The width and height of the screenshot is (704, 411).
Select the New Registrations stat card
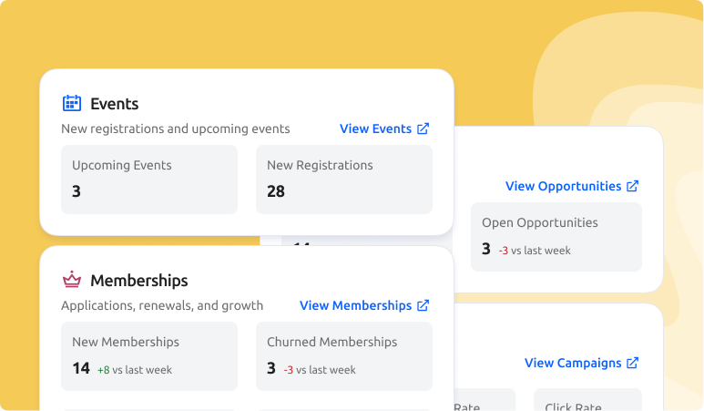[344, 180]
